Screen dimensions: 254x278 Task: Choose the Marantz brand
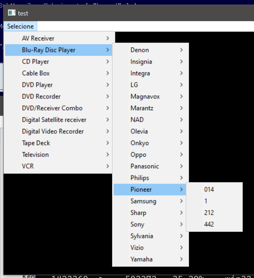pos(150,108)
